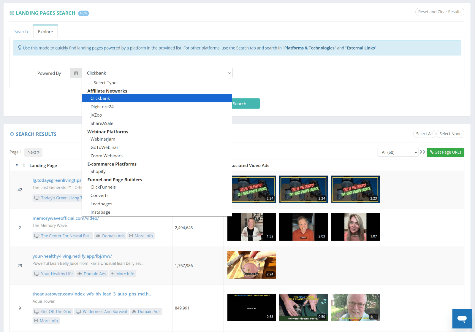Select Zoom Webinars option
The height and width of the screenshot is (332, 475).
click(x=157, y=155)
